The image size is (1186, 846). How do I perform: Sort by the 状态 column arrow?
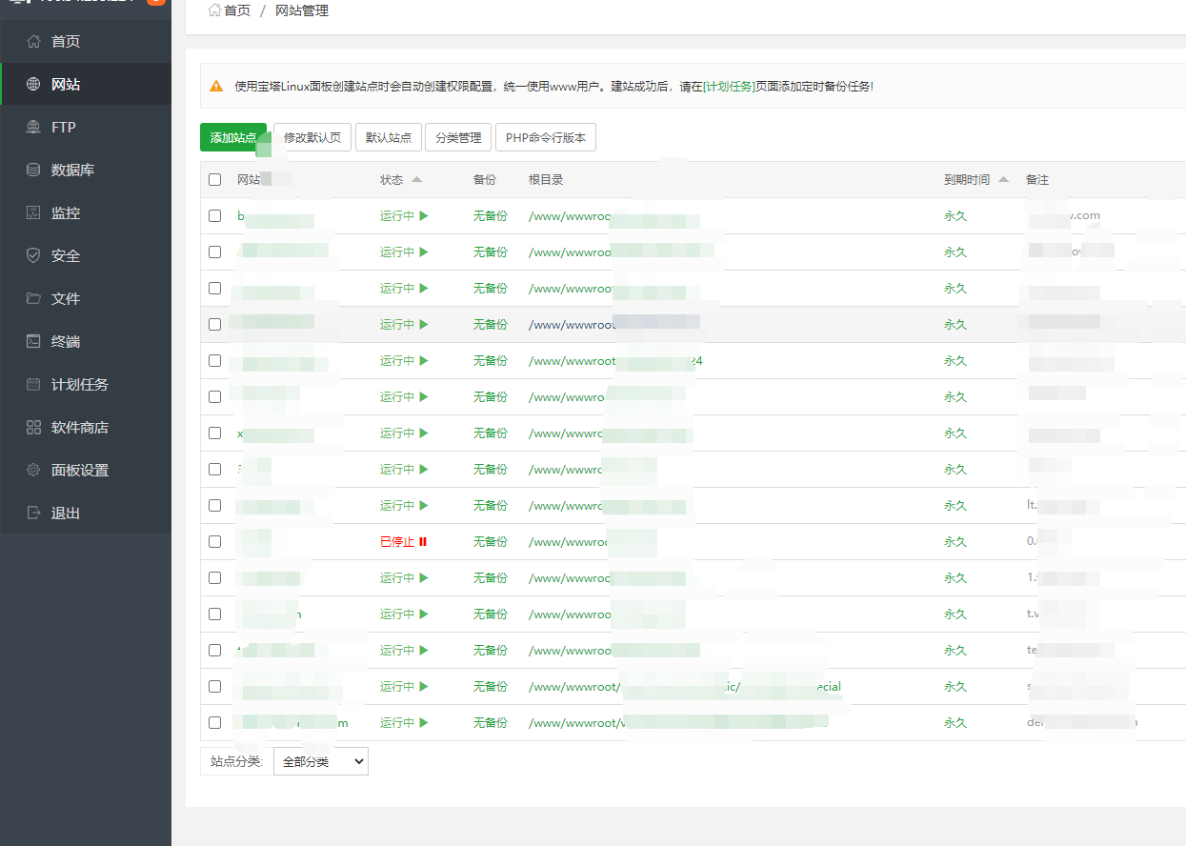pyautogui.click(x=416, y=180)
